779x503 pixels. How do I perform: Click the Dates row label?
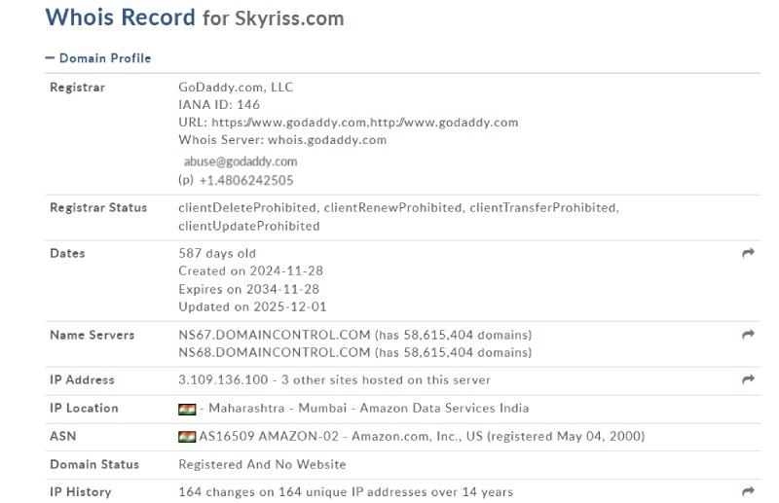[67, 253]
